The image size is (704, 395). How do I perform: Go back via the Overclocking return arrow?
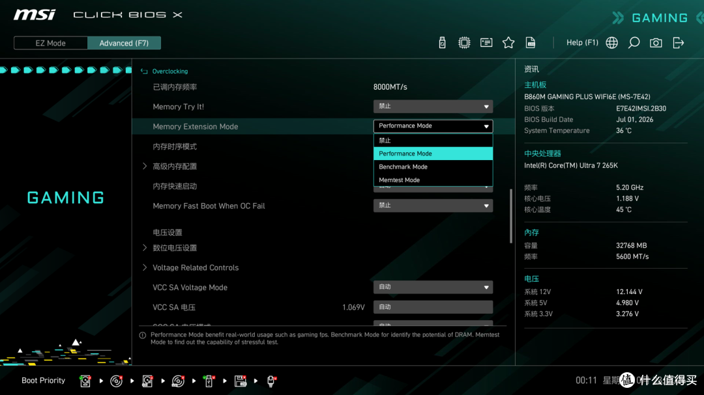[144, 72]
